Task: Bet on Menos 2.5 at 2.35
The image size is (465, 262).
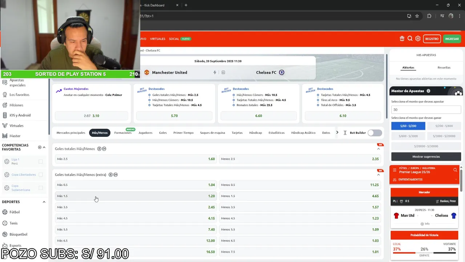Action: tap(300, 159)
